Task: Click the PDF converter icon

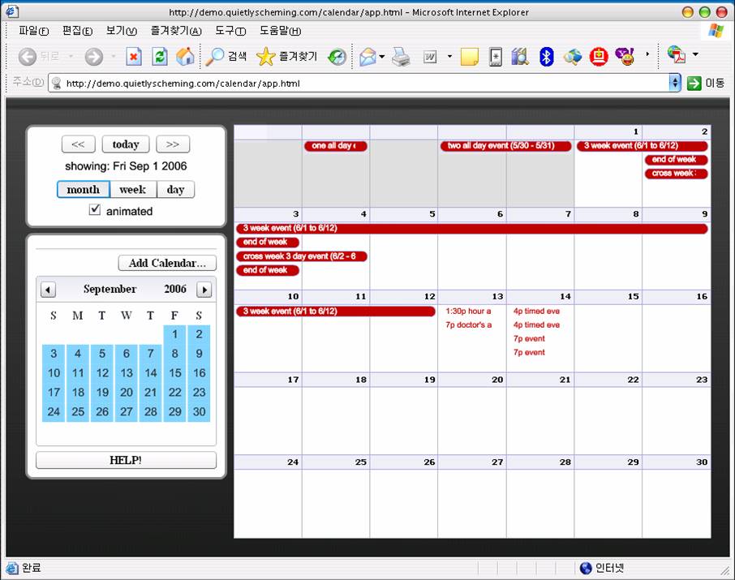Action: [x=677, y=55]
